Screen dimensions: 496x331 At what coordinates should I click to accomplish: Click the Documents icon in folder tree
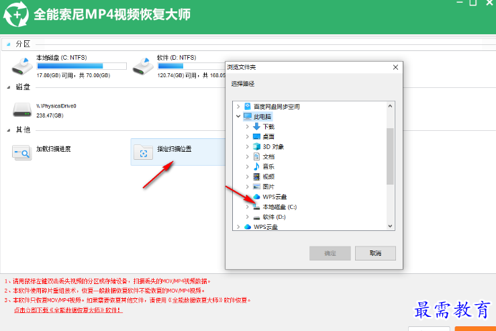(256, 156)
